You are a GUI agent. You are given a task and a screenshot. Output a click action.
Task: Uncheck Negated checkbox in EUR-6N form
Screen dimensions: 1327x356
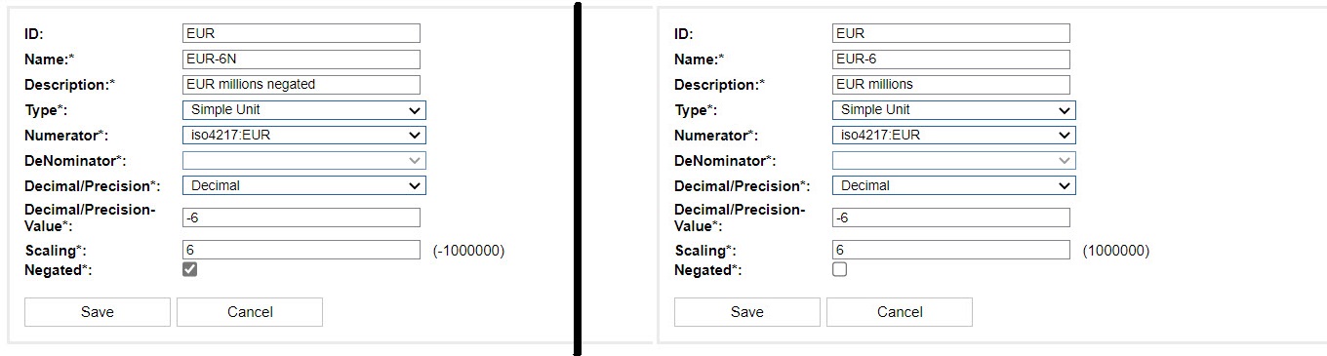pos(190,270)
